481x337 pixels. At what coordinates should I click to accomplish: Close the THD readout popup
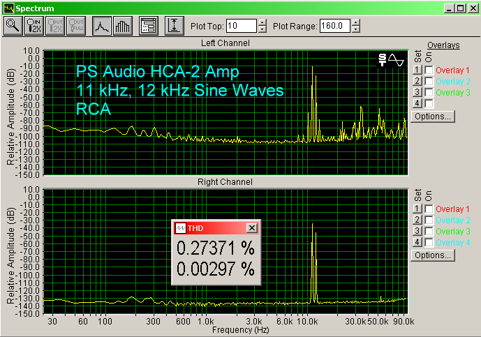(252, 228)
